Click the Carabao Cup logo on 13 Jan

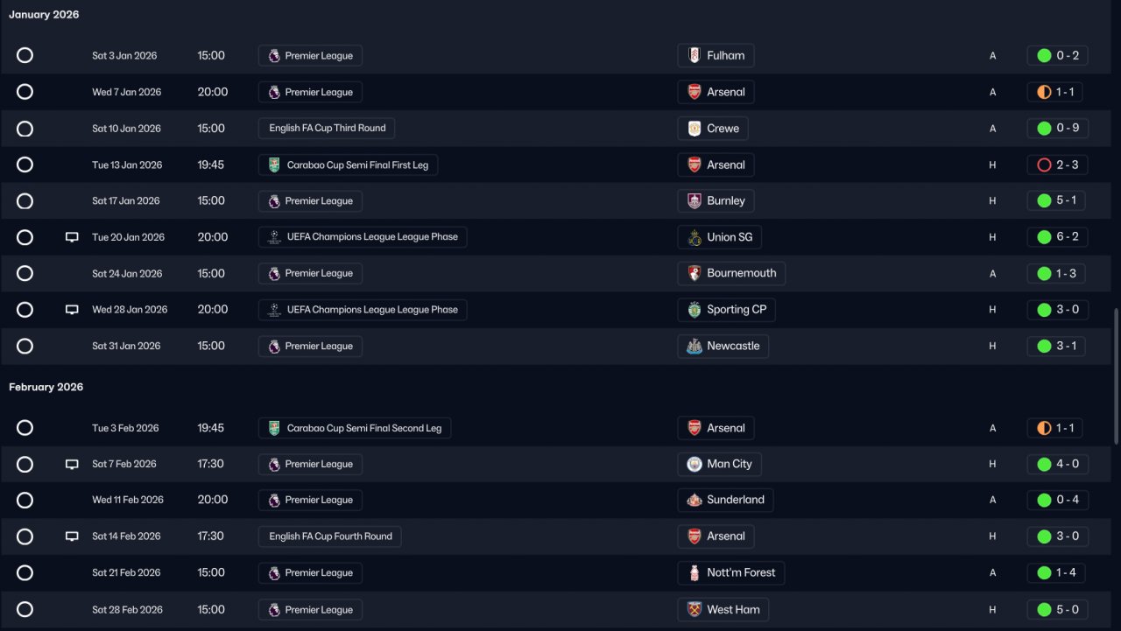pyautogui.click(x=274, y=165)
